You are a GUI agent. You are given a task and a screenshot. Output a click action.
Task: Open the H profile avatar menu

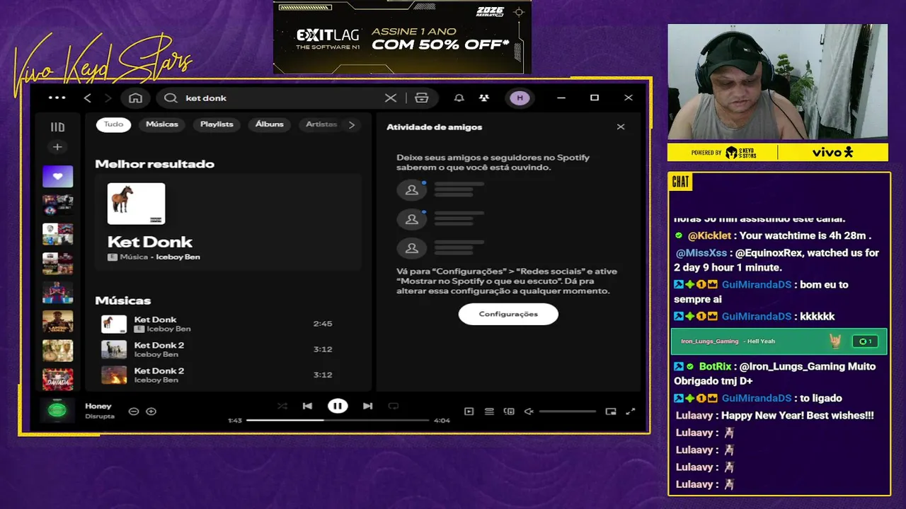[520, 98]
